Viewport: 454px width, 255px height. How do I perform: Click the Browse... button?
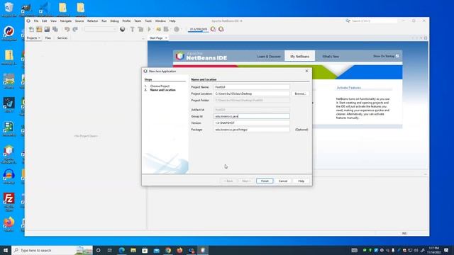pyautogui.click(x=300, y=93)
